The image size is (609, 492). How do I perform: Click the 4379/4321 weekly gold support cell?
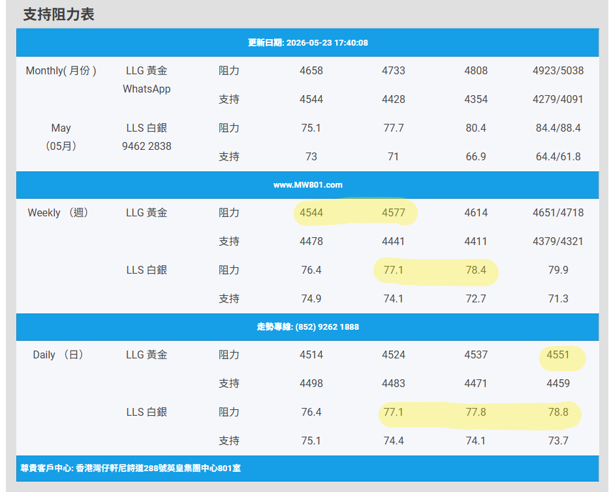[558, 241]
